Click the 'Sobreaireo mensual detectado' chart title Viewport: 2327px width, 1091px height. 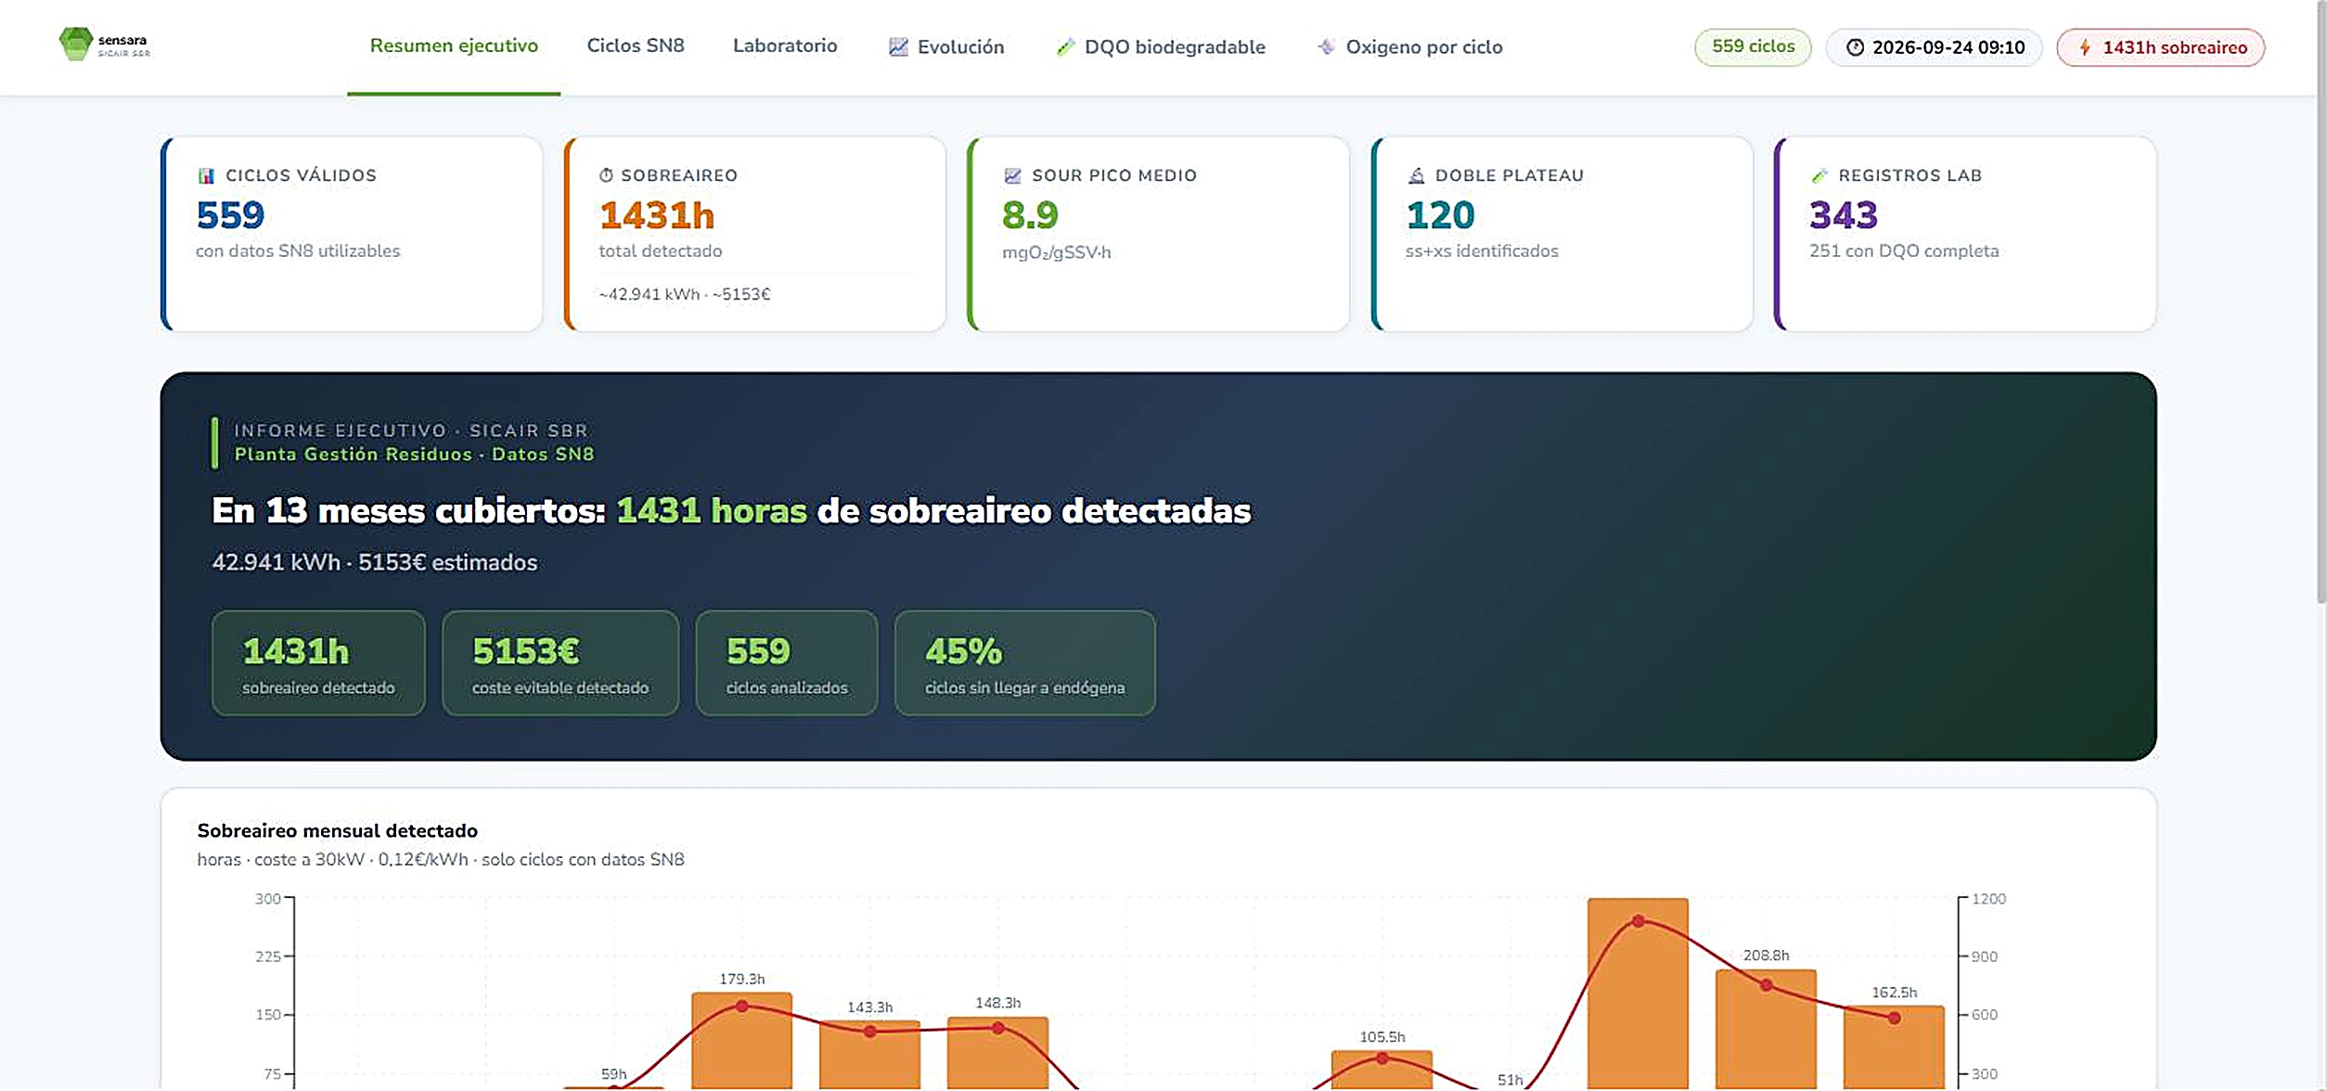[338, 830]
